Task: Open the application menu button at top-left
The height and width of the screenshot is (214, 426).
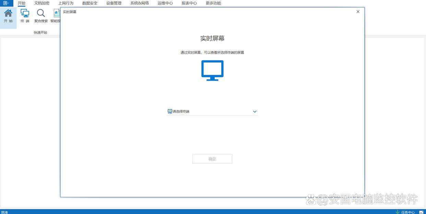Action: (6, 3)
